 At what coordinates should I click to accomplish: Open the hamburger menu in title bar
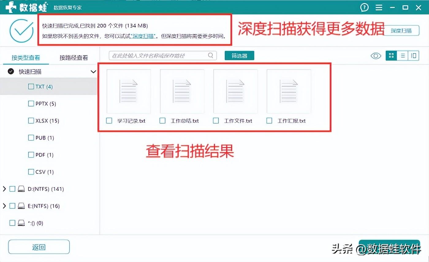pos(379,7)
